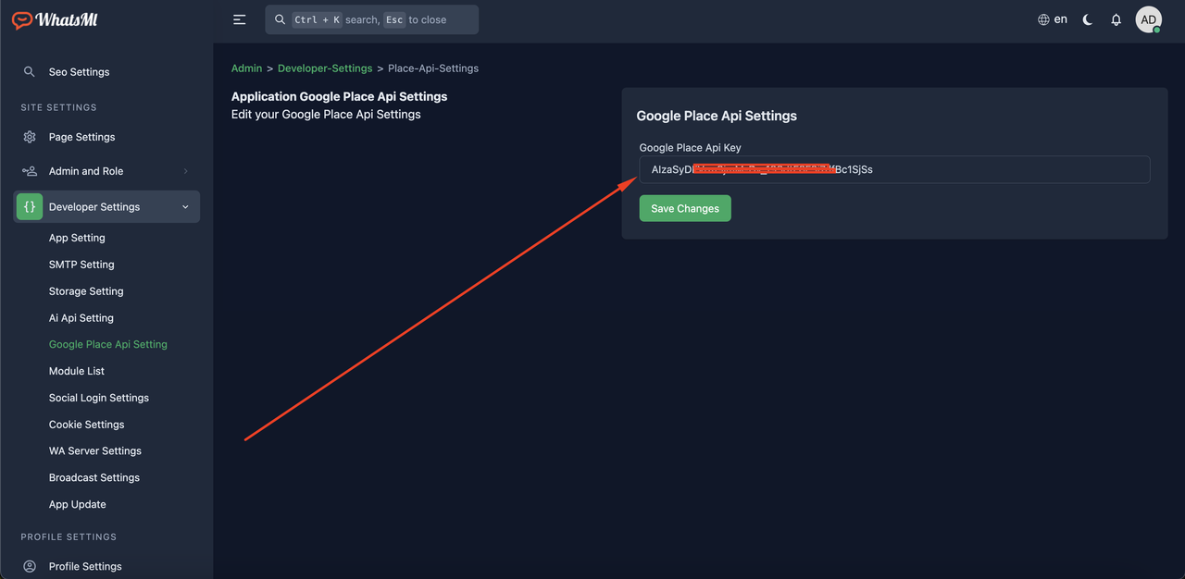
Task: Click 'Edit your Google Place Api Settings' text
Action: [326, 115]
